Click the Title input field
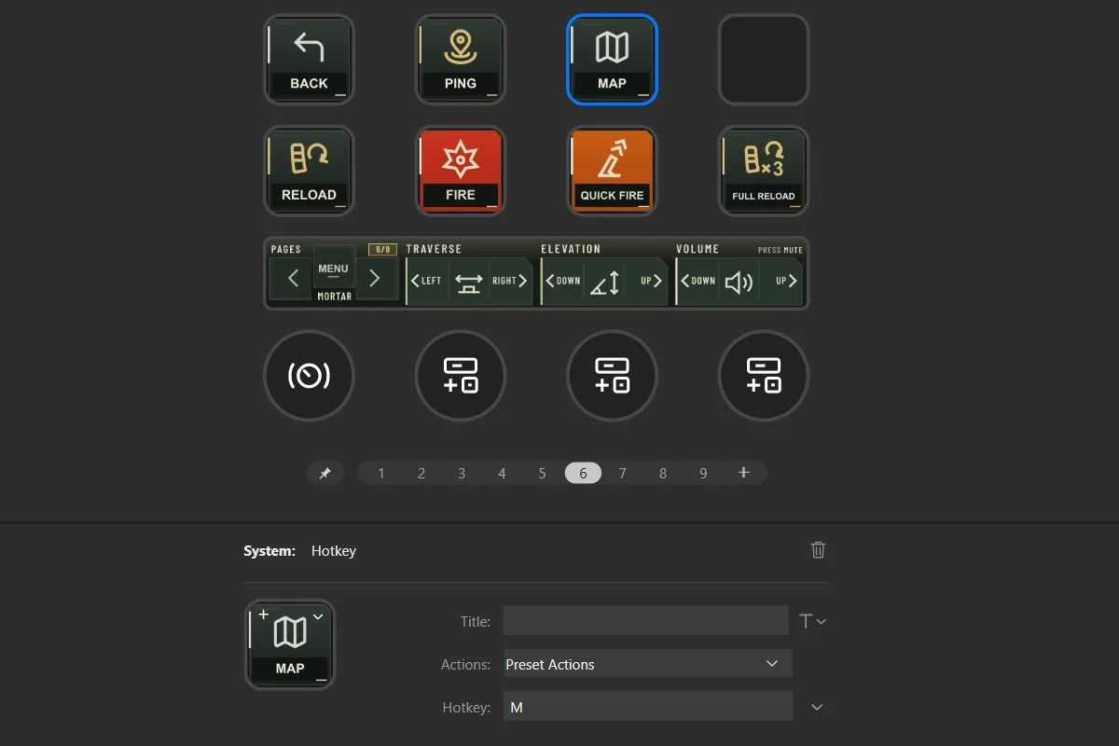The width and height of the screenshot is (1119, 746). coord(646,620)
